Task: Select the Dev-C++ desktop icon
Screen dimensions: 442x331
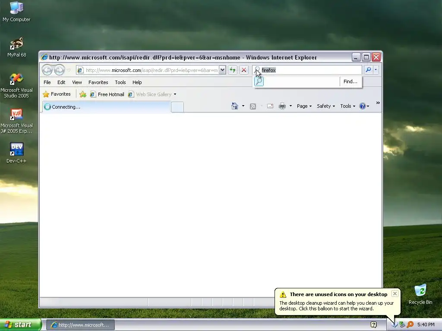Action: (17, 153)
